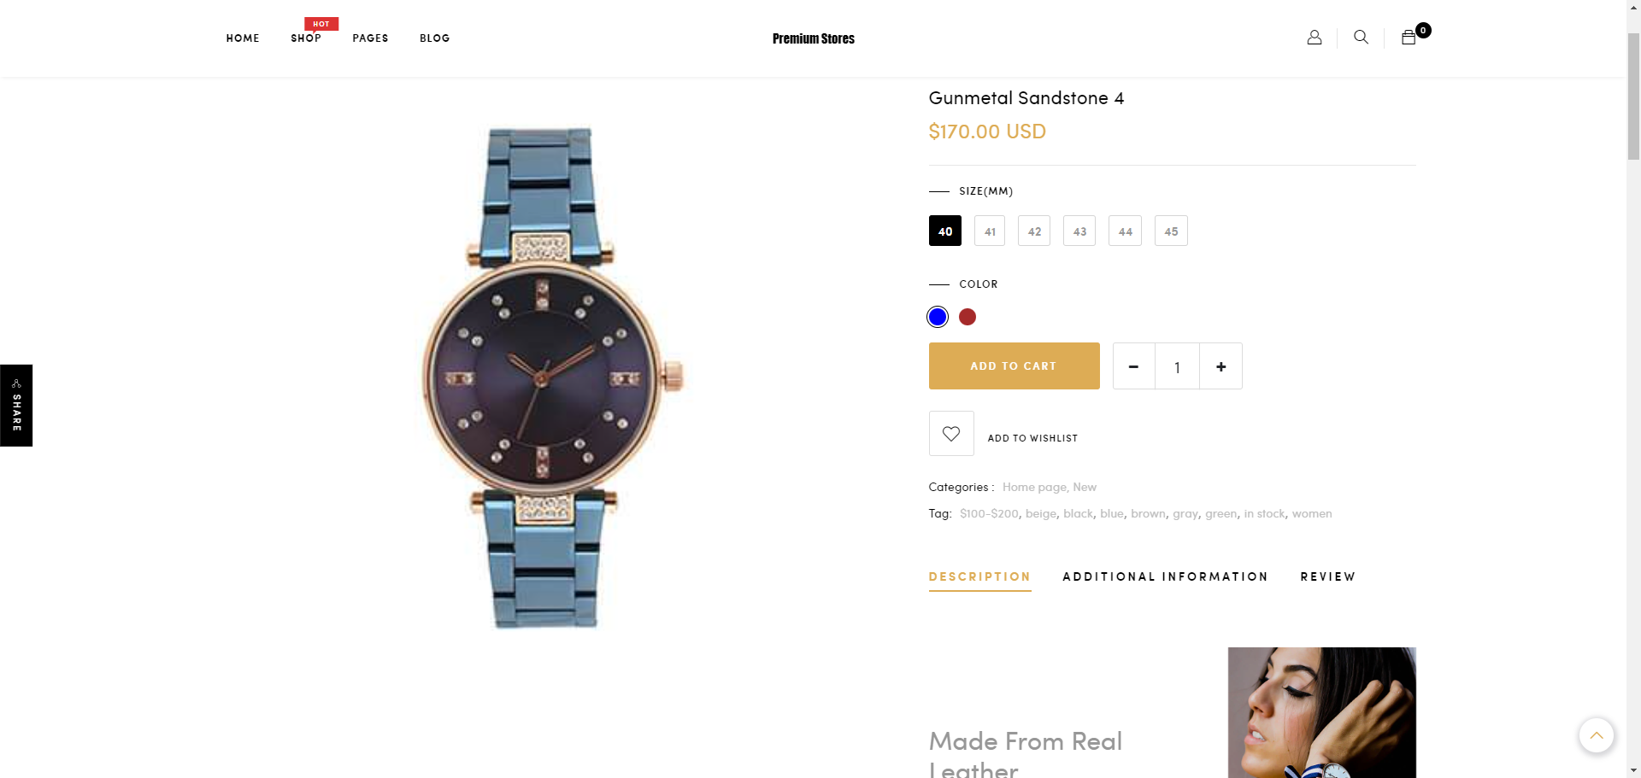The width and height of the screenshot is (1641, 778).
Task: Click the quantity input field
Action: [1177, 367]
